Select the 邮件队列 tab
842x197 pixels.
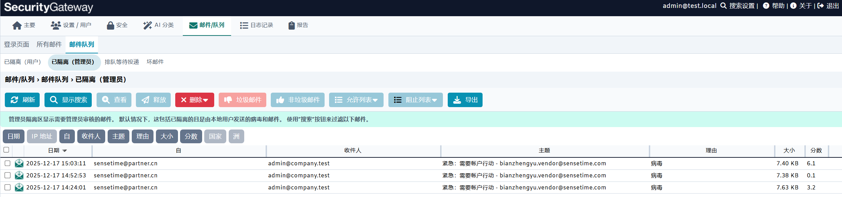(x=82, y=44)
